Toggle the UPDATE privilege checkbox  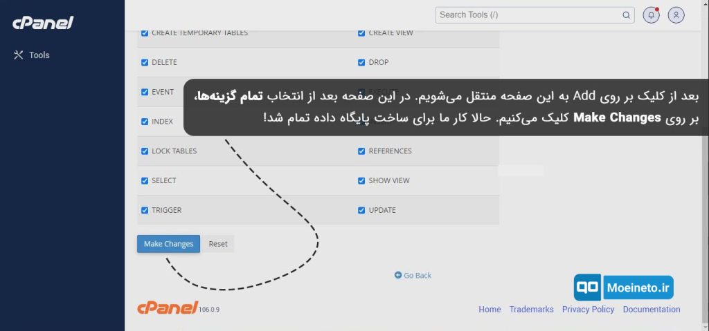[x=361, y=211]
